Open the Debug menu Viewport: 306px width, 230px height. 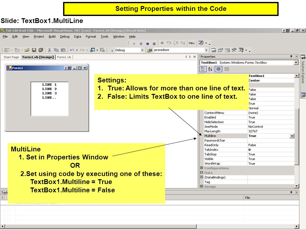click(x=65, y=36)
